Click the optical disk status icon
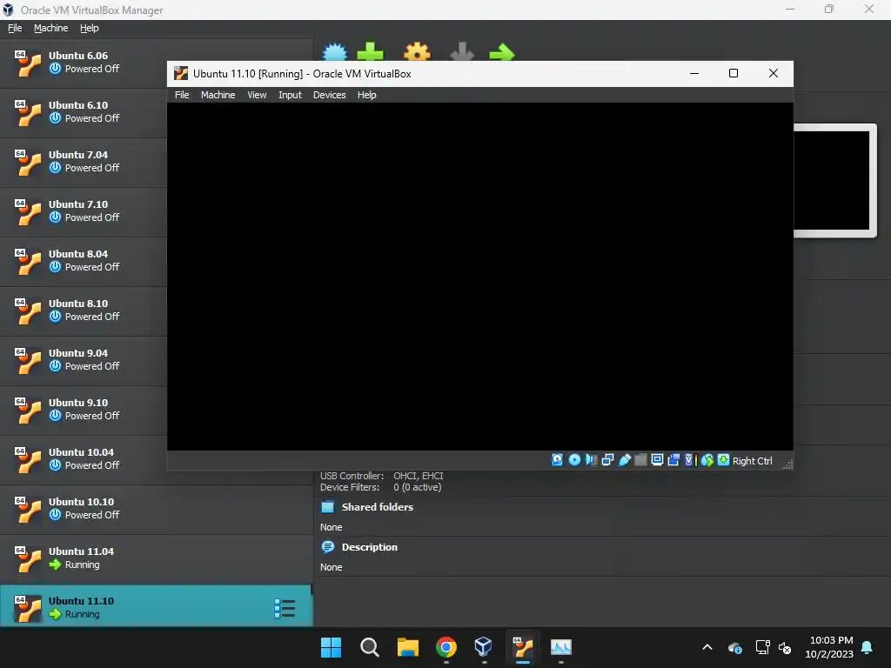The width and height of the screenshot is (891, 668). click(574, 460)
